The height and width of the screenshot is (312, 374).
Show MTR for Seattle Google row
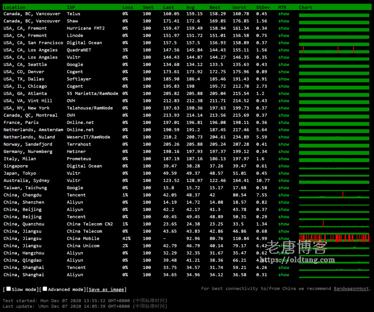pyautogui.click(x=283, y=65)
